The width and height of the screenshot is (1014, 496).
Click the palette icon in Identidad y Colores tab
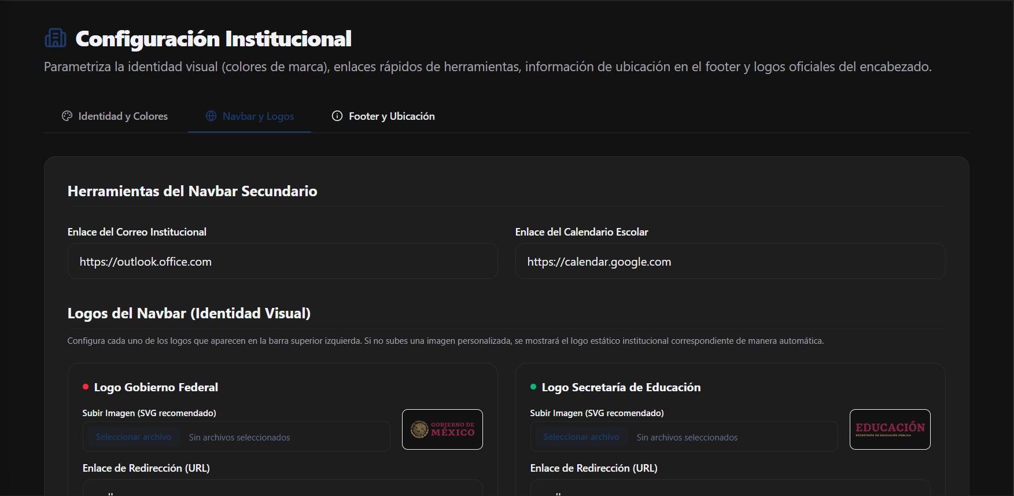coord(67,116)
